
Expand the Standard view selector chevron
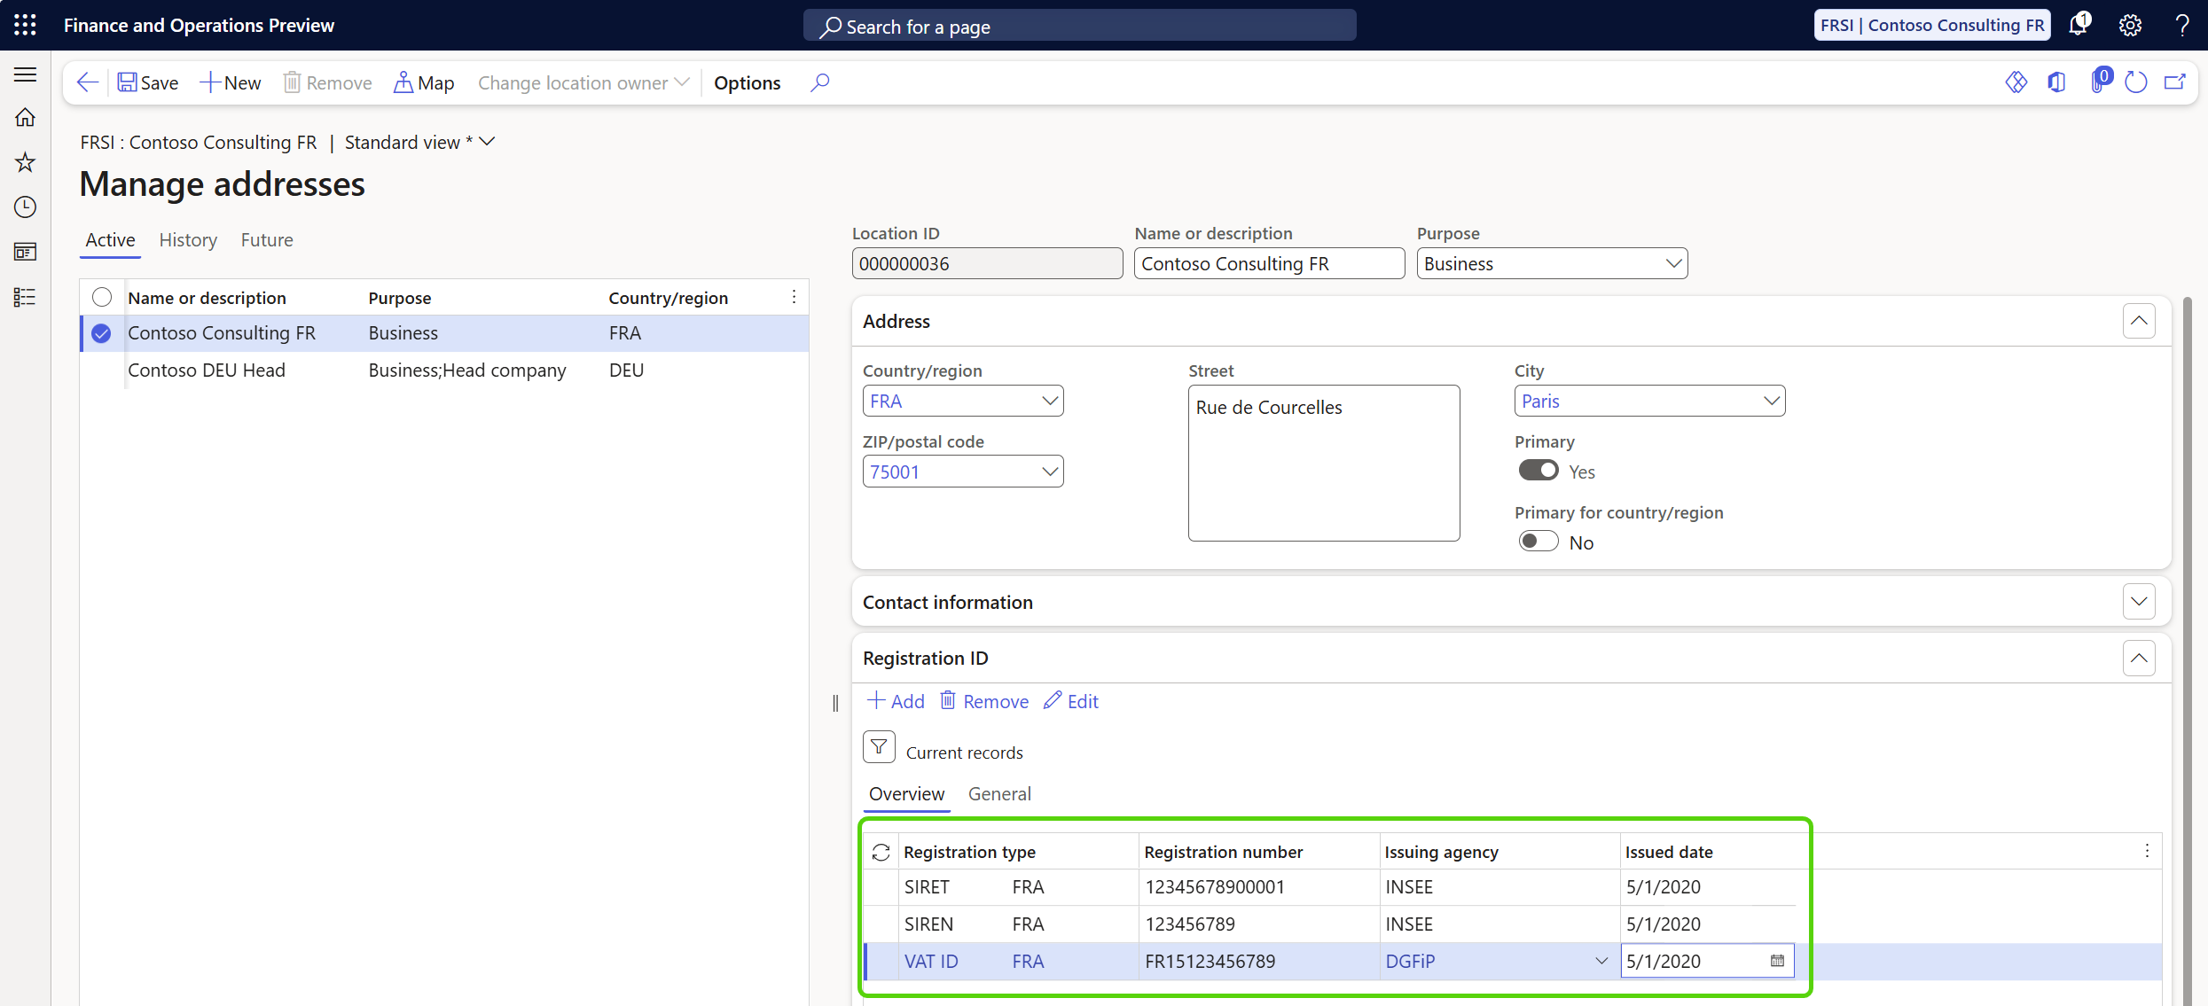click(x=487, y=142)
